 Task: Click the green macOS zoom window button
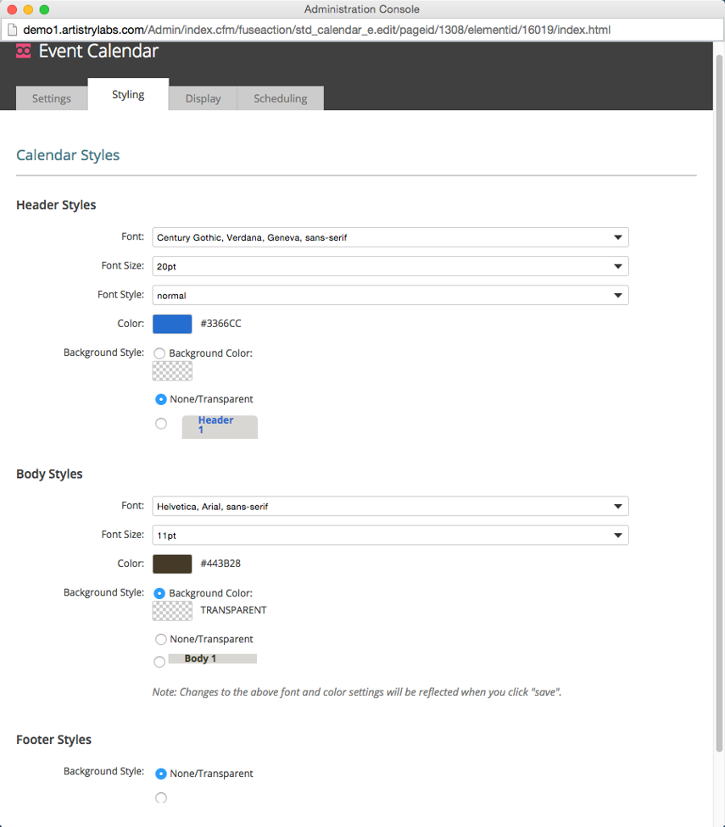(x=44, y=9)
